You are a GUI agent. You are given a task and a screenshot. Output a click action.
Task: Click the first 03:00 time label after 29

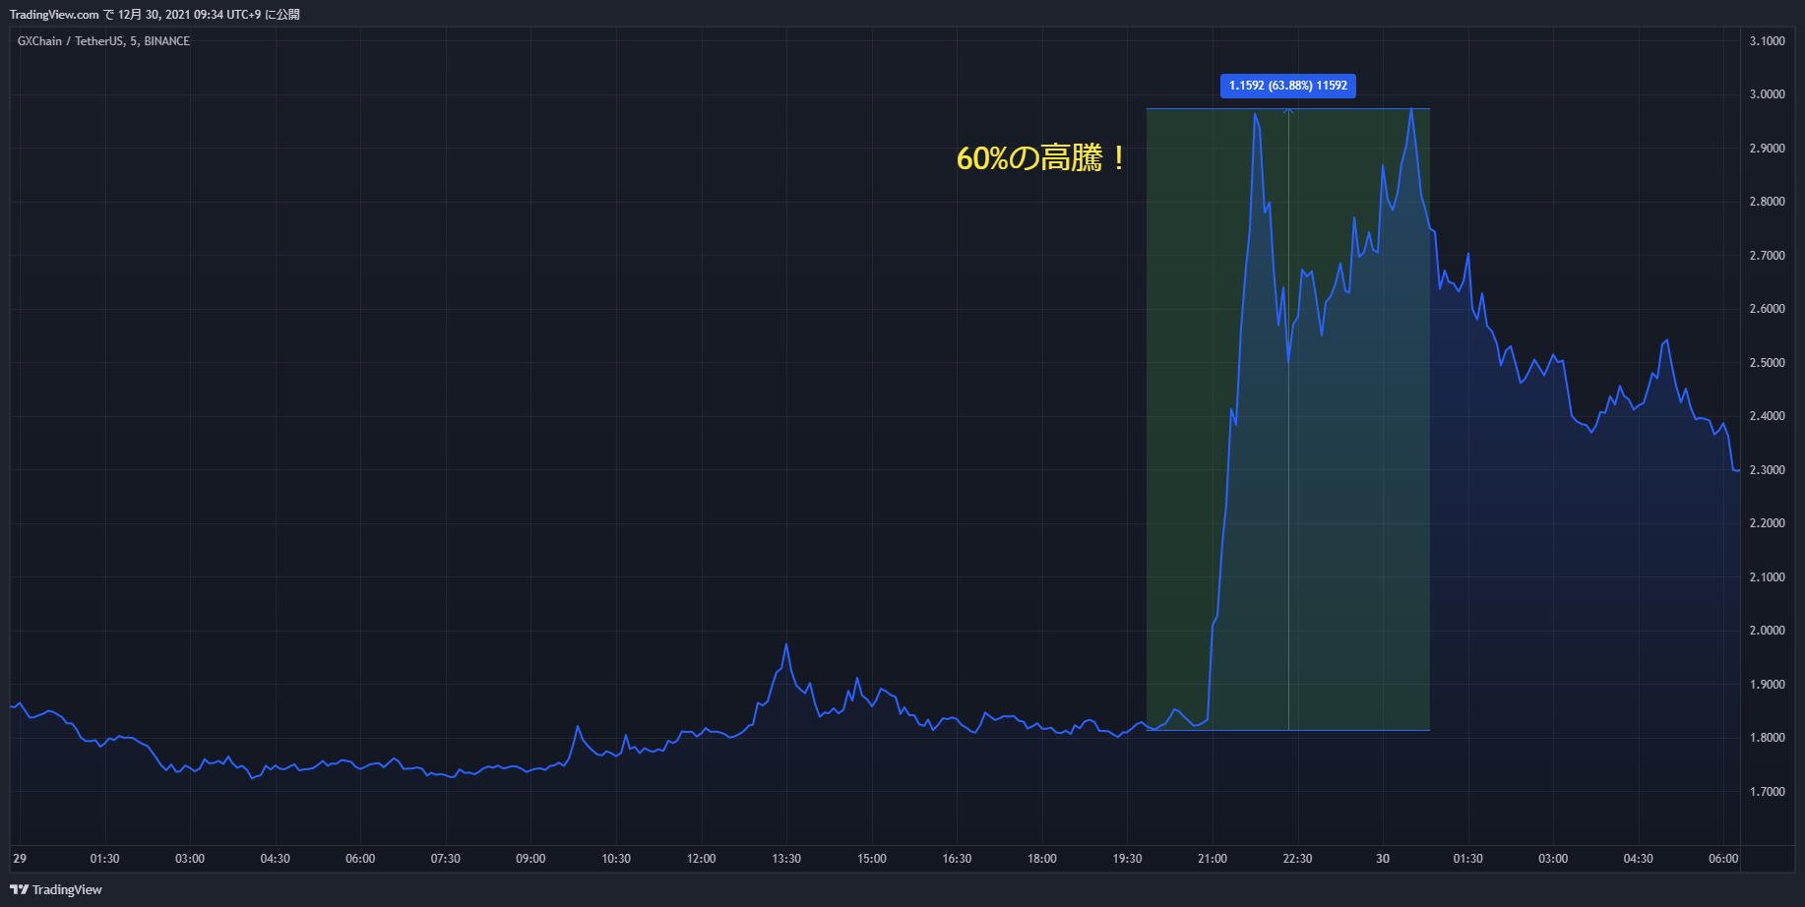click(x=190, y=859)
